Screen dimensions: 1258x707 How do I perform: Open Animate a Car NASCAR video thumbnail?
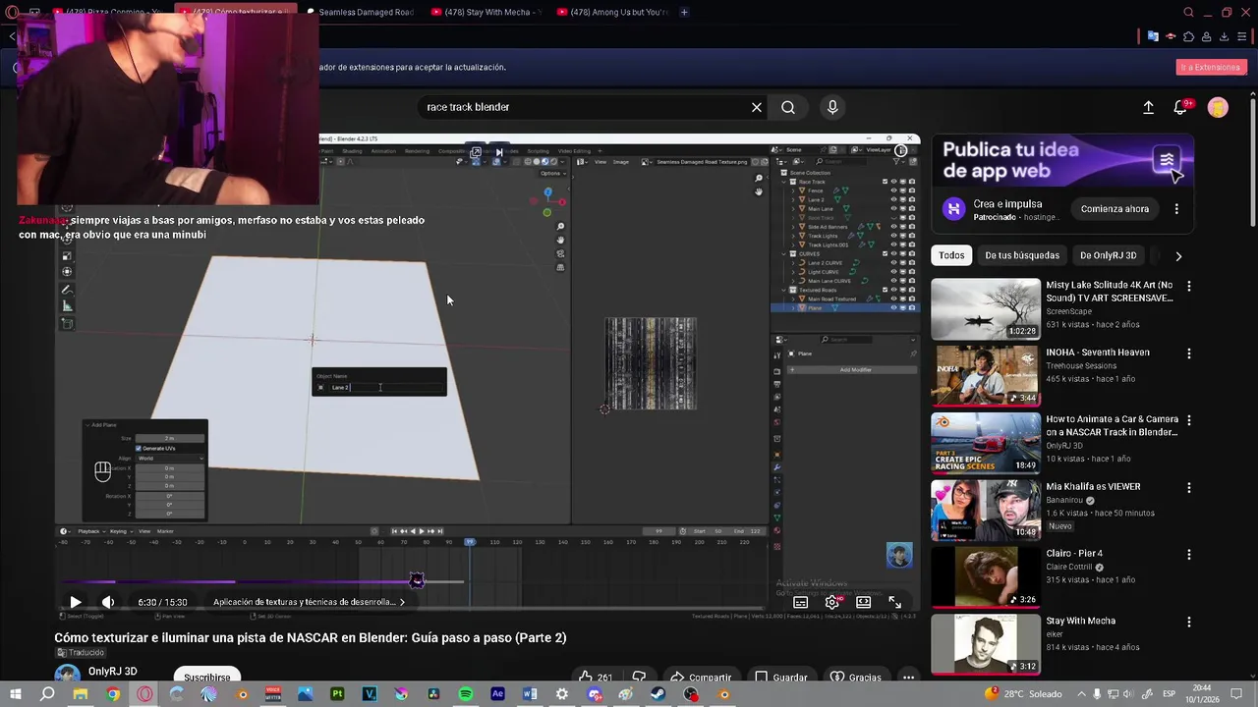(x=986, y=443)
